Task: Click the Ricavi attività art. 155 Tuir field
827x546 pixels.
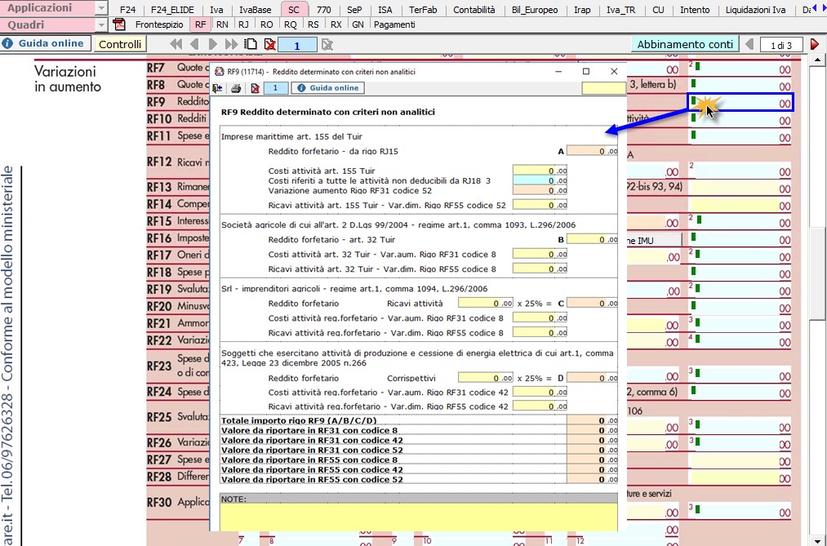Action: [x=540, y=205]
